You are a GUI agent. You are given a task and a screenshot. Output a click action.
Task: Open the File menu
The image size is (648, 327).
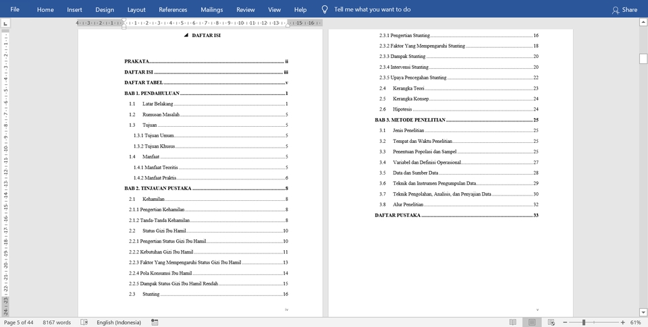point(14,9)
